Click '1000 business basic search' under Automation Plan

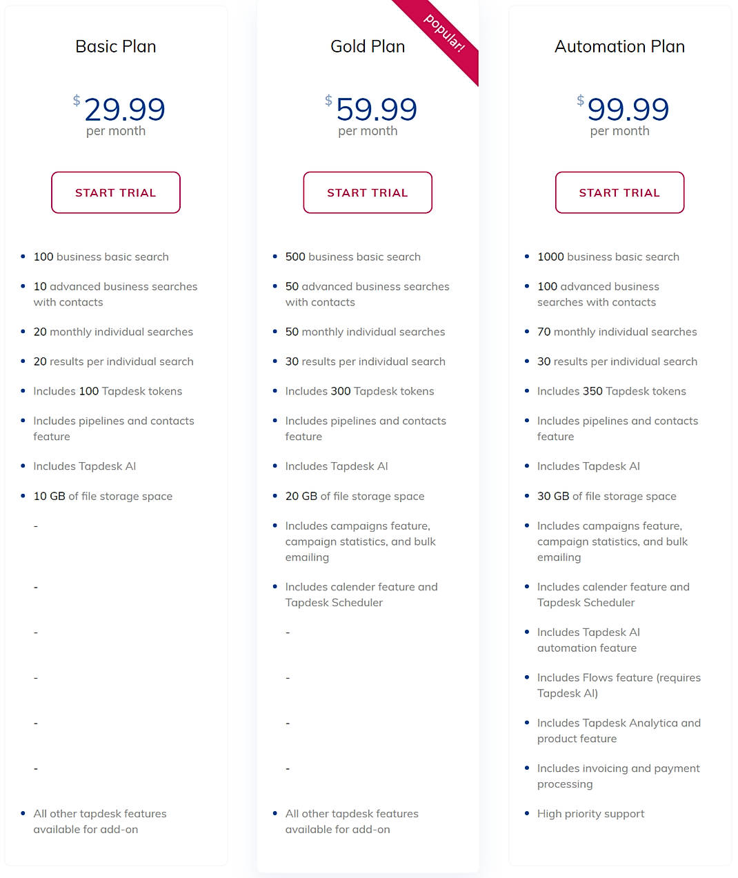pyautogui.click(x=608, y=257)
